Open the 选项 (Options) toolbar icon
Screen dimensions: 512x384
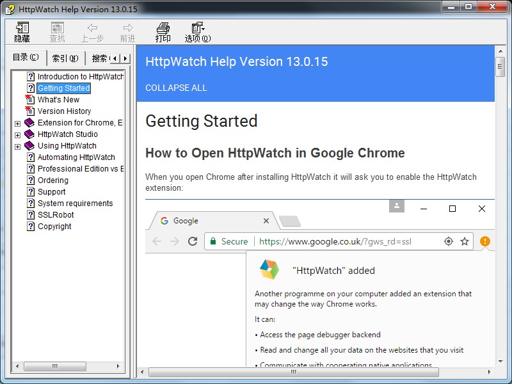pos(196,31)
